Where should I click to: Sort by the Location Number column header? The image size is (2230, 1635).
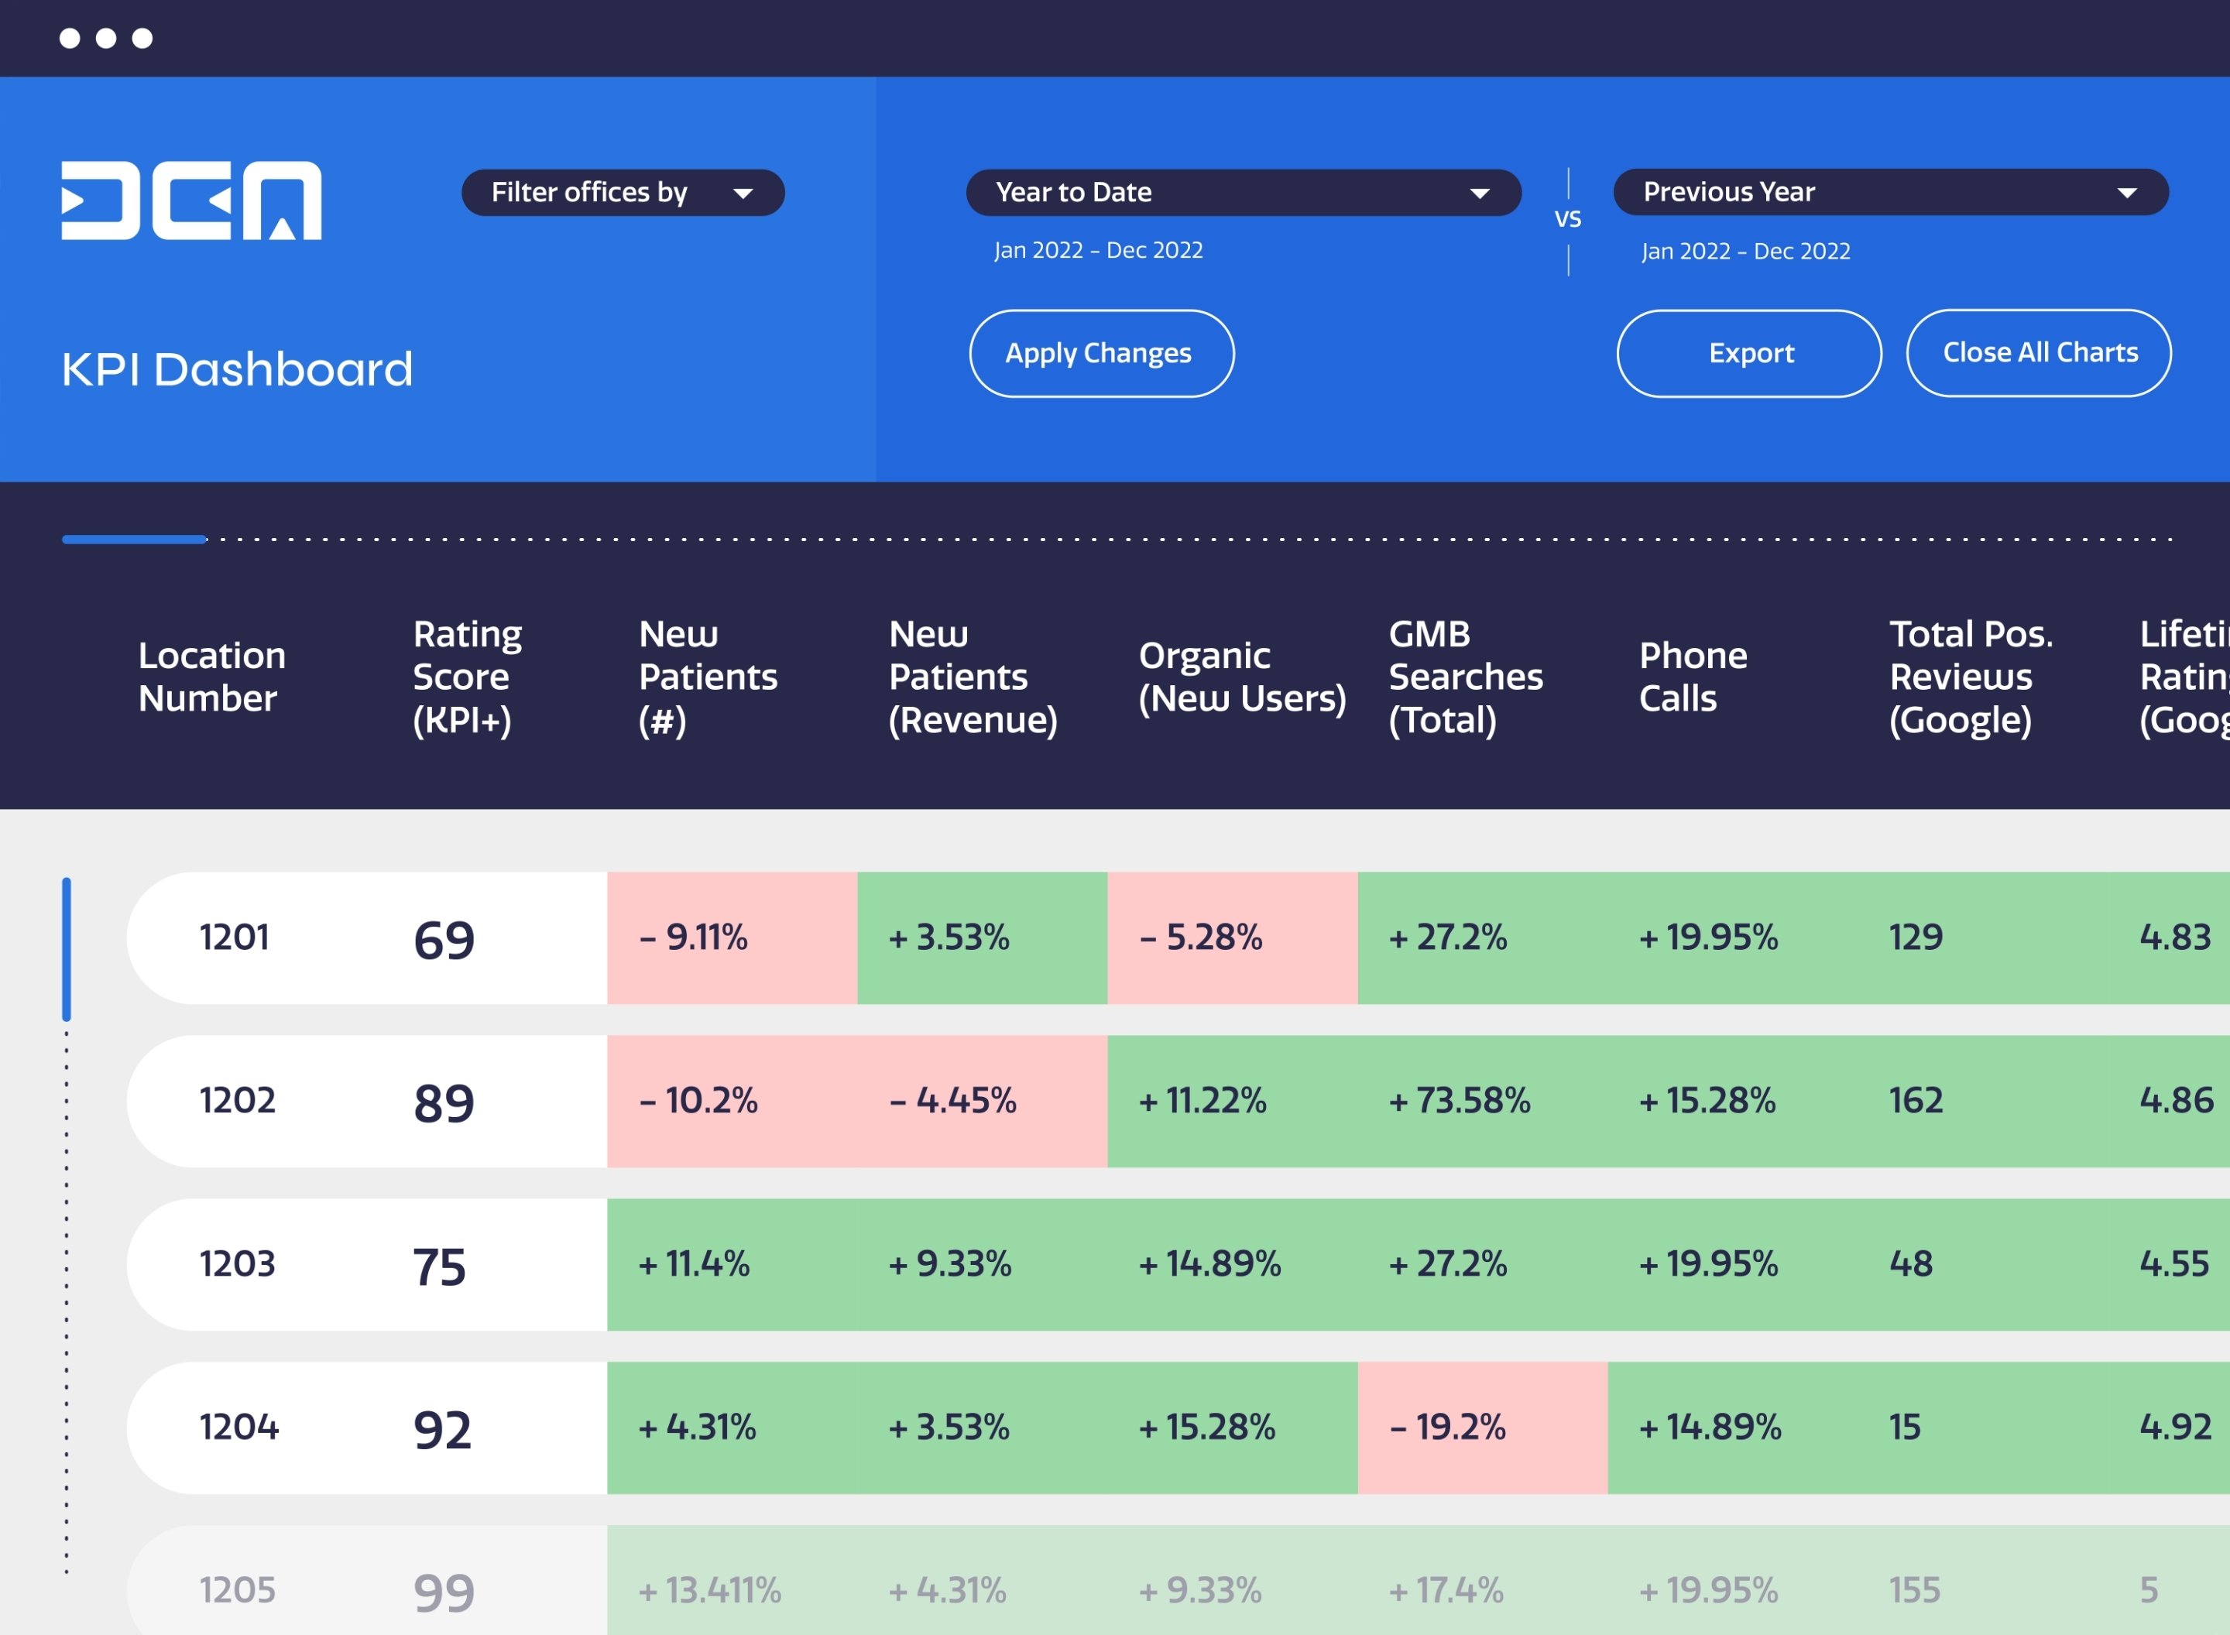click(212, 677)
